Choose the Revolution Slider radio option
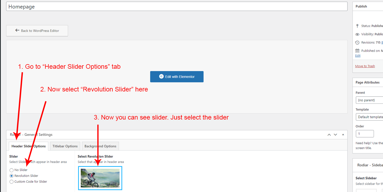 pos(12,176)
